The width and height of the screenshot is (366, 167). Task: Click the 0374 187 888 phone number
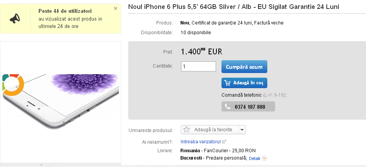[250, 107]
